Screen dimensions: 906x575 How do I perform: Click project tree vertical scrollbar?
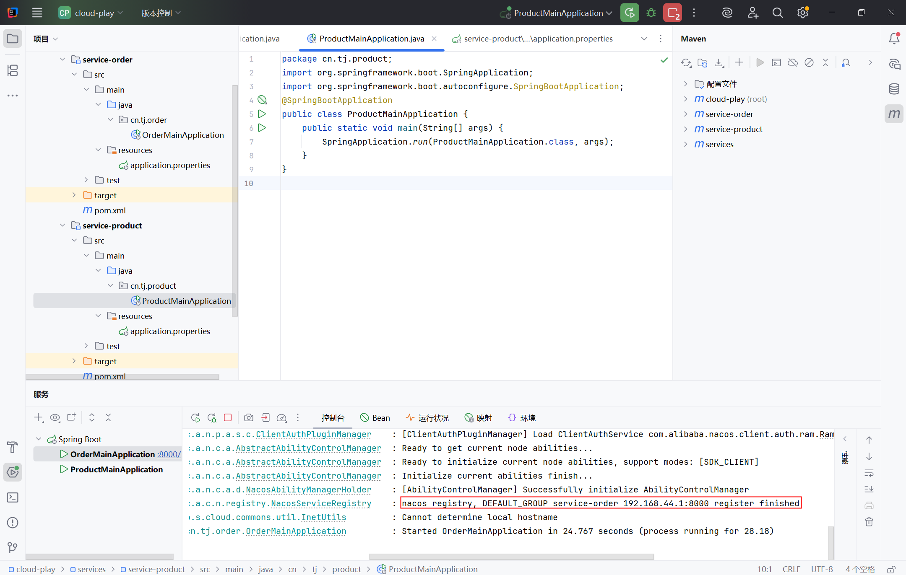coord(235,201)
